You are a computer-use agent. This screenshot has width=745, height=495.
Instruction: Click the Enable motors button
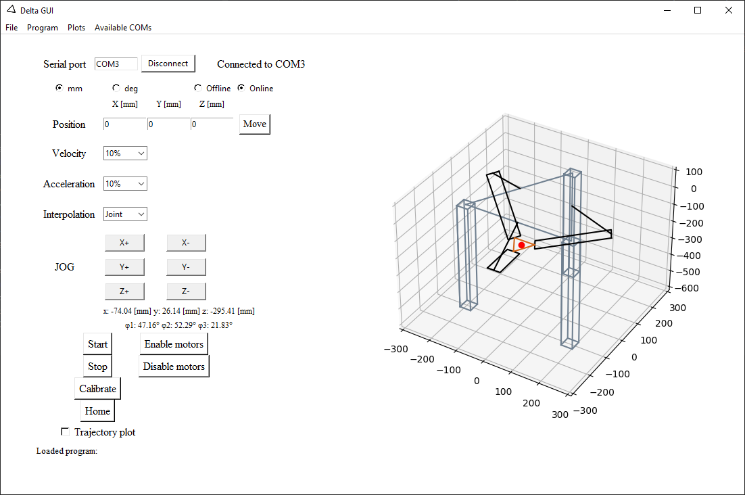click(174, 344)
